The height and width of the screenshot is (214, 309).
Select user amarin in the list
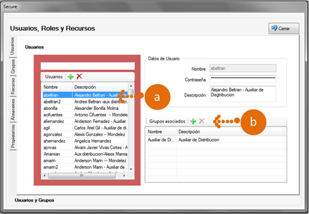85,160
